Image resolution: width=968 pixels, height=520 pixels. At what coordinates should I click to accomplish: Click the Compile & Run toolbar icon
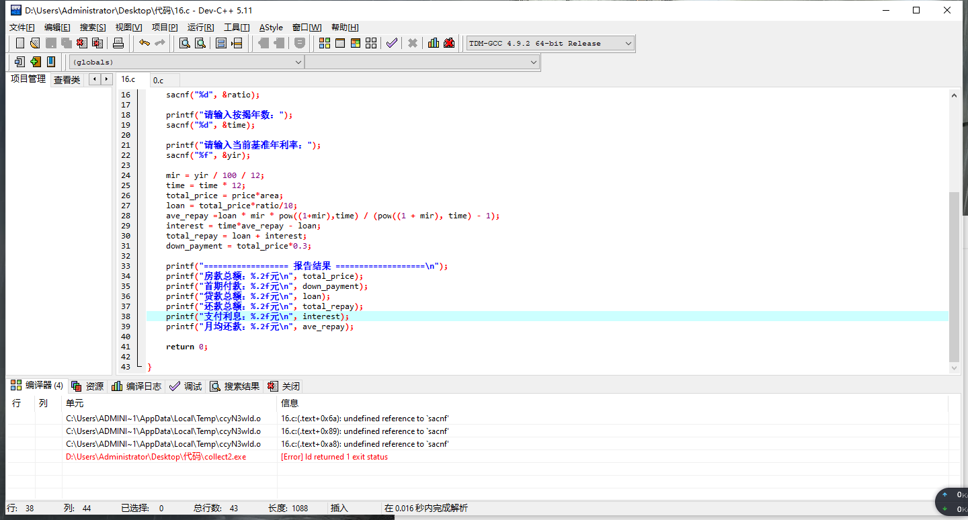point(356,43)
